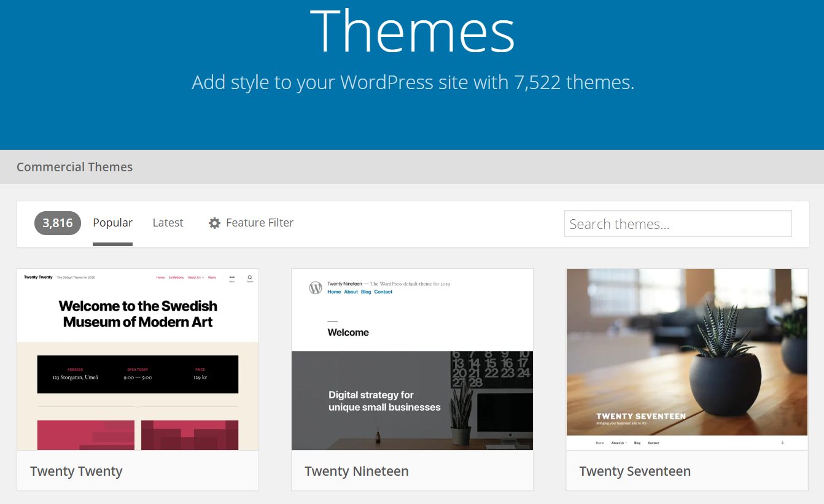Switch to the Popular tab

click(112, 223)
